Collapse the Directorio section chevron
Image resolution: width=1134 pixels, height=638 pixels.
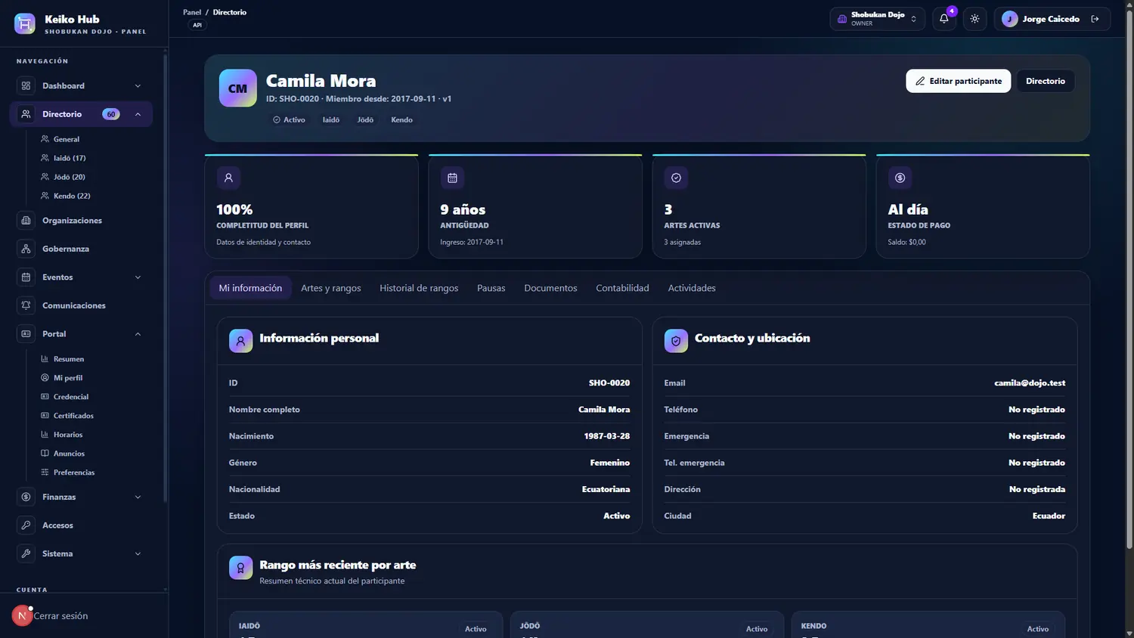(138, 114)
